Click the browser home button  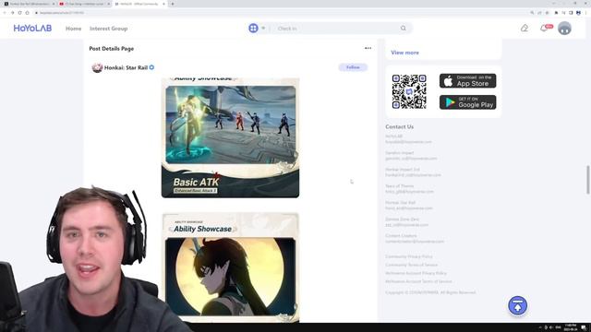(x=27, y=13)
